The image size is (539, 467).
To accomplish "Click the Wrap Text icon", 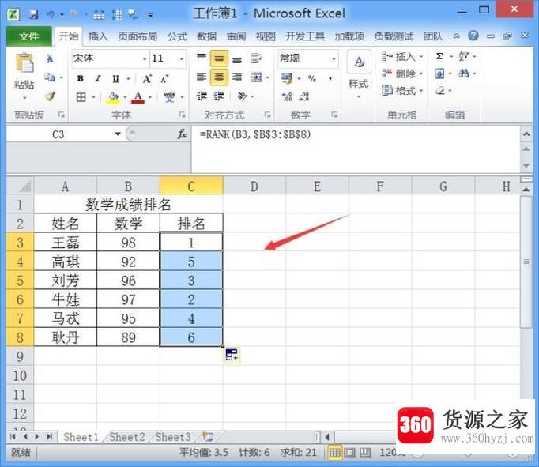I will [256, 58].
